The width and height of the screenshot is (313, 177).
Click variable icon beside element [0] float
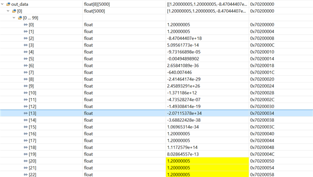(25, 24)
